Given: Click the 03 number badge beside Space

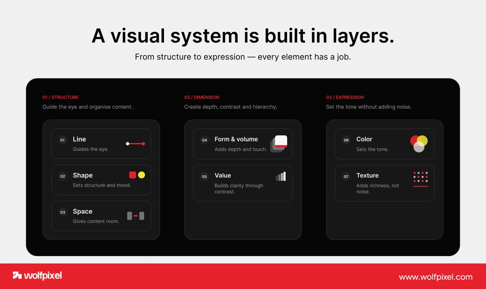Looking at the screenshot, I should pyautogui.click(x=62, y=212).
